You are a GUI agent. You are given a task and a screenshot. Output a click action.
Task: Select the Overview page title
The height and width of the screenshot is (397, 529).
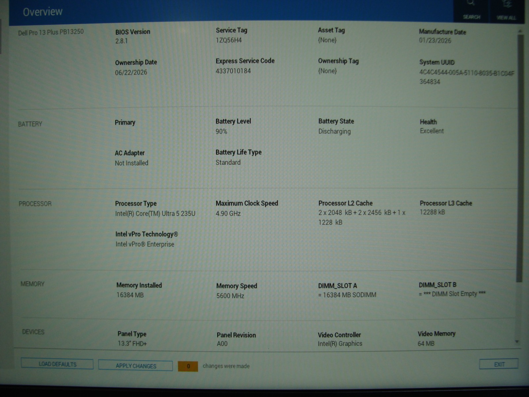(x=42, y=12)
